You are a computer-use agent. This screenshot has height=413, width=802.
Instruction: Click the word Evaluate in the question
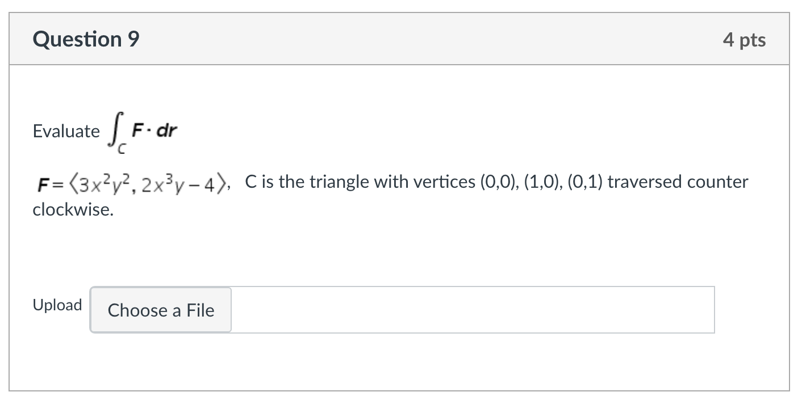point(67,131)
